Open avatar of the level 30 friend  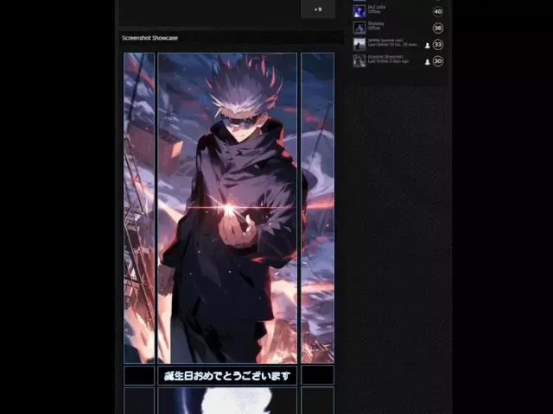coord(359,61)
